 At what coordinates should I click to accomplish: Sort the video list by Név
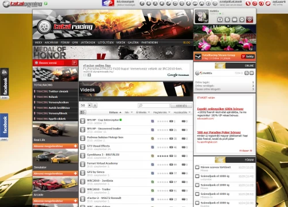pyautogui.click(x=128, y=112)
